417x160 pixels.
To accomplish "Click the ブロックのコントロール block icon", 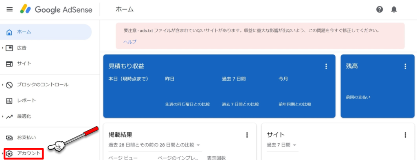I will [x=9, y=85].
